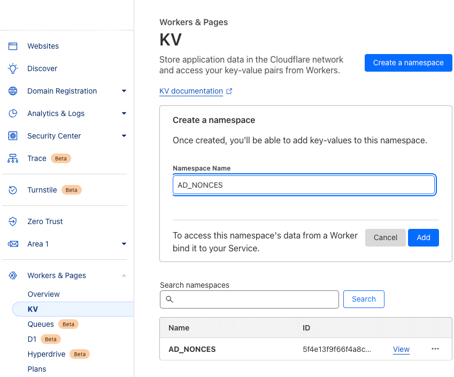
Task: Click the Create a namespace button
Action: click(x=408, y=63)
